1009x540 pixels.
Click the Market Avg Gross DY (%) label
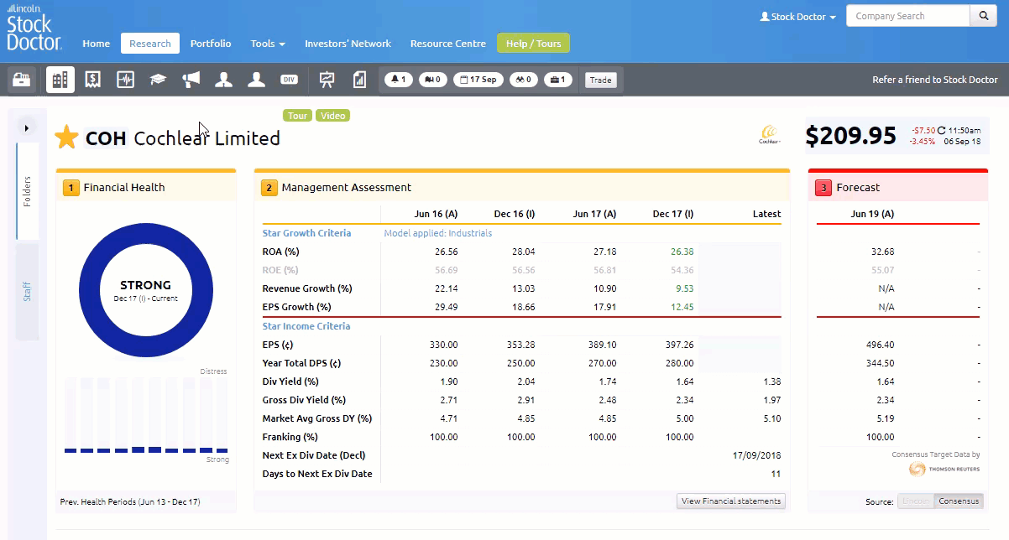(x=317, y=418)
